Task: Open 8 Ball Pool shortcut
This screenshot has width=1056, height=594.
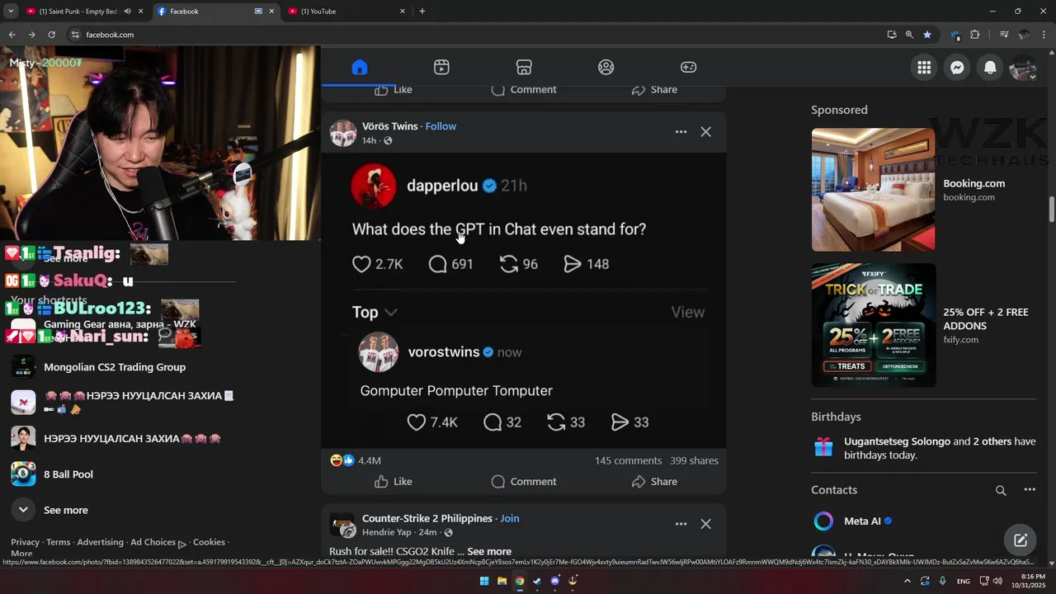Action: pyautogui.click(x=68, y=474)
